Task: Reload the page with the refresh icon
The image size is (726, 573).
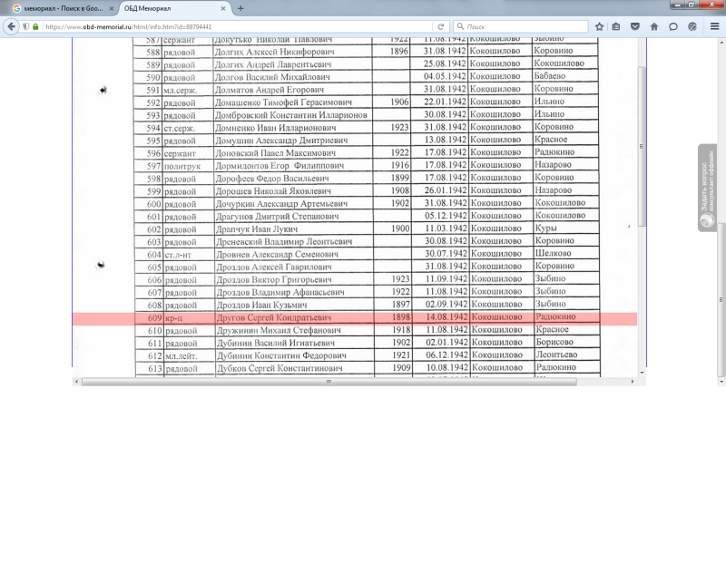Action: point(441,26)
